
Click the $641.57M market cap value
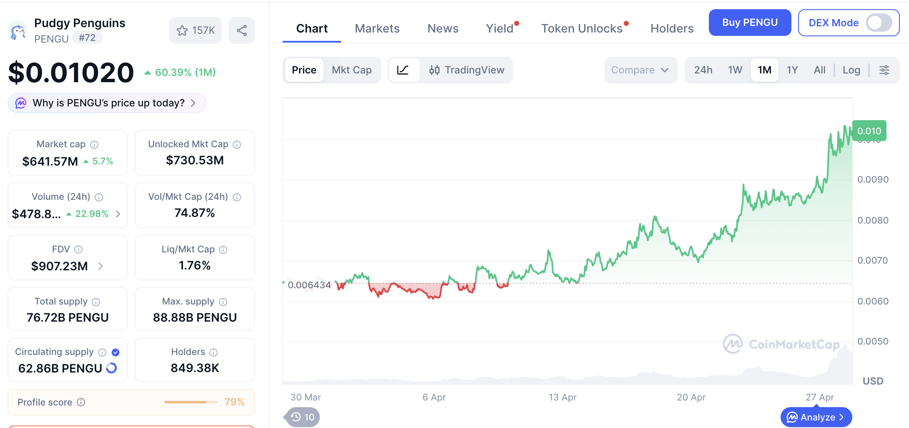[x=50, y=161]
